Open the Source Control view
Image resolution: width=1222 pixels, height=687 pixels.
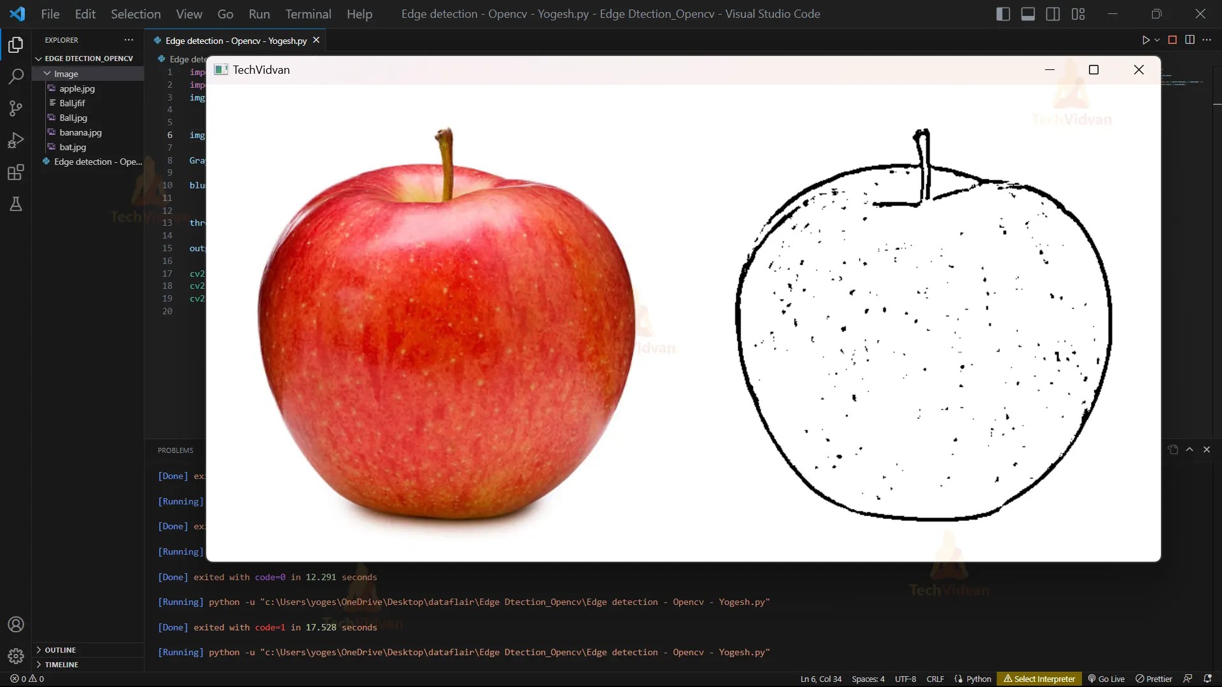click(x=15, y=108)
